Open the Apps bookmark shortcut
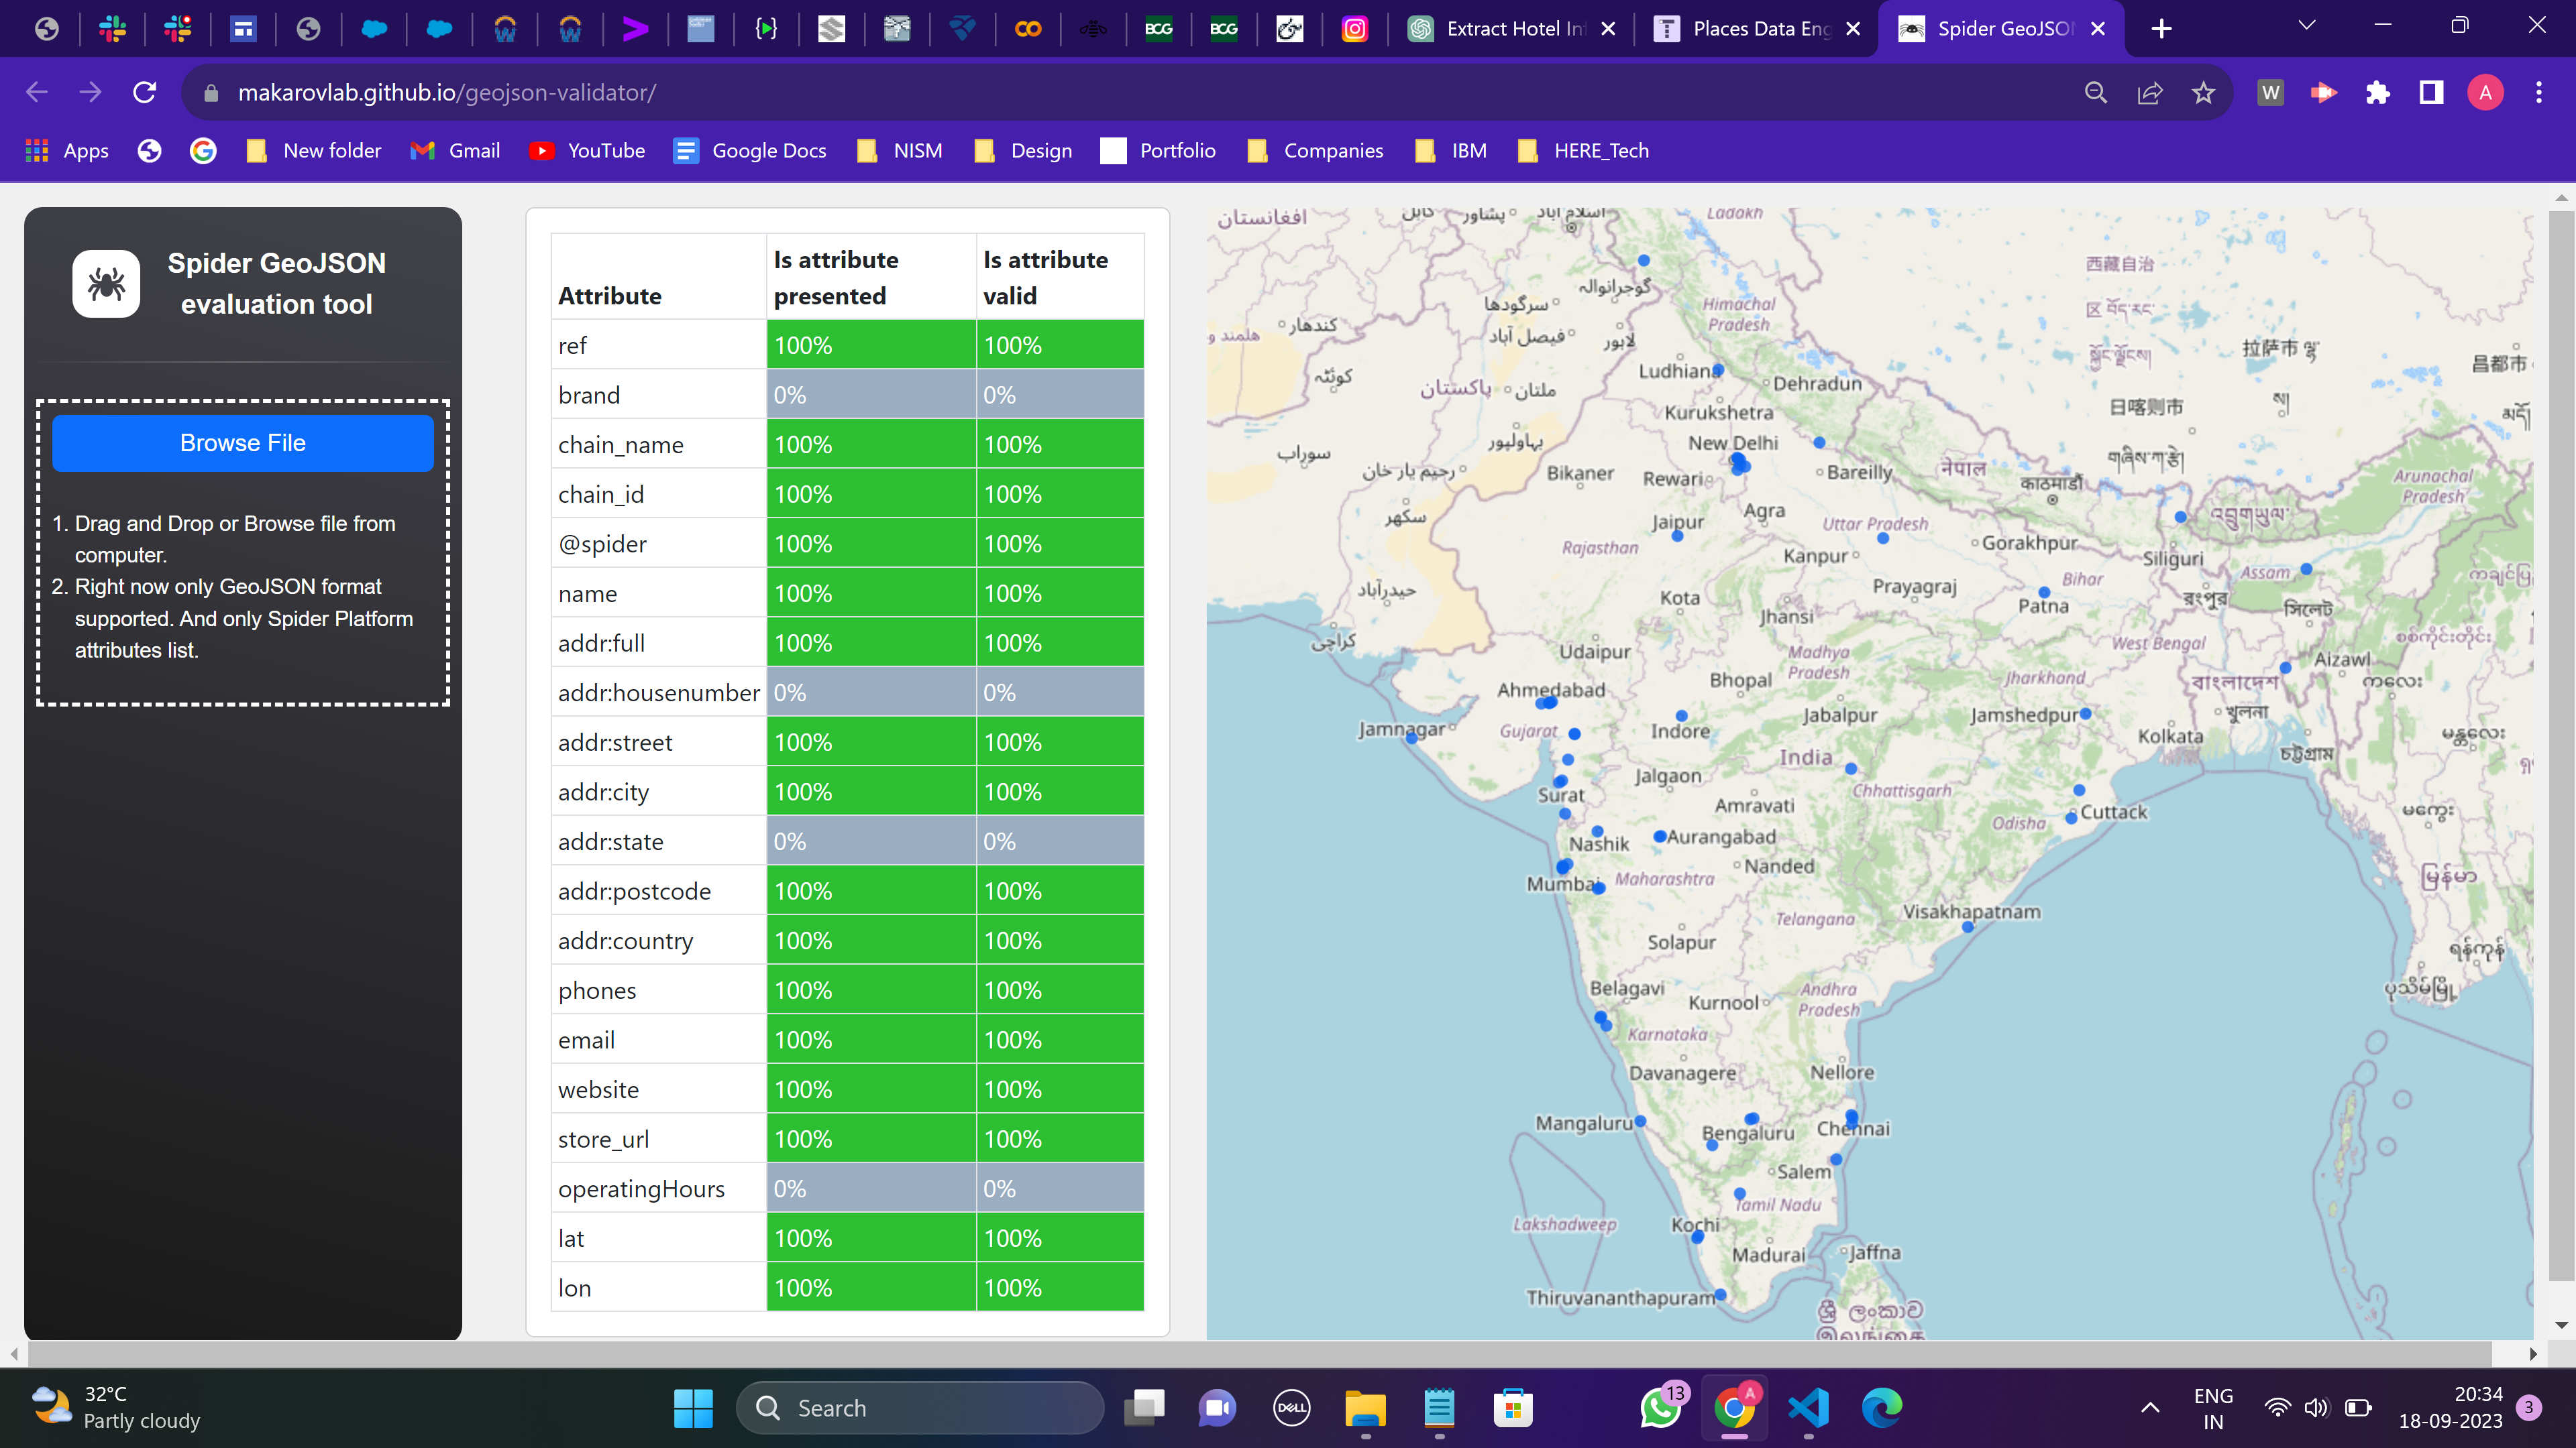Image resolution: width=2576 pixels, height=1448 pixels. (66, 151)
